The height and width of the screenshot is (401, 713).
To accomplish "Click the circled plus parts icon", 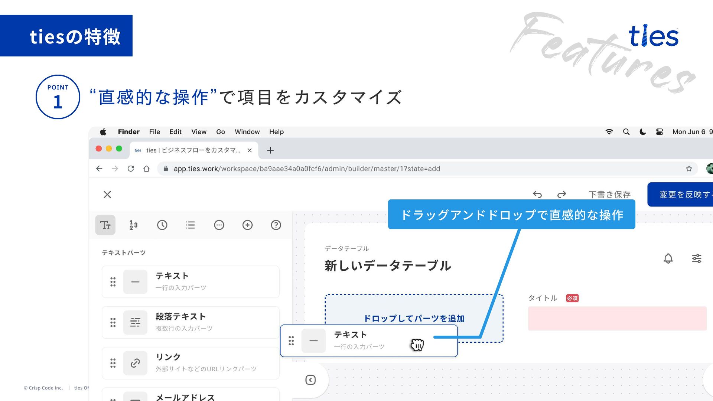I will tap(247, 225).
